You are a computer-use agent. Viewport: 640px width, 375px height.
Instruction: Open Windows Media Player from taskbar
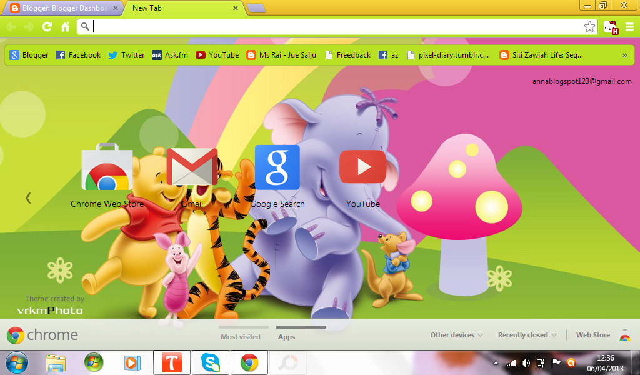coord(132,362)
